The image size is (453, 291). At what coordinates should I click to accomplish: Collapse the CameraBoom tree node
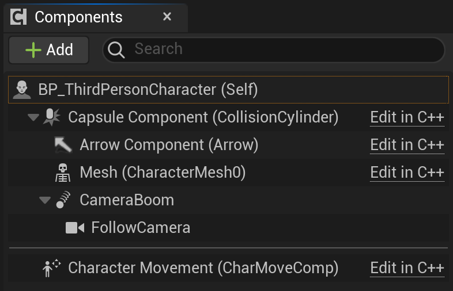click(x=45, y=200)
